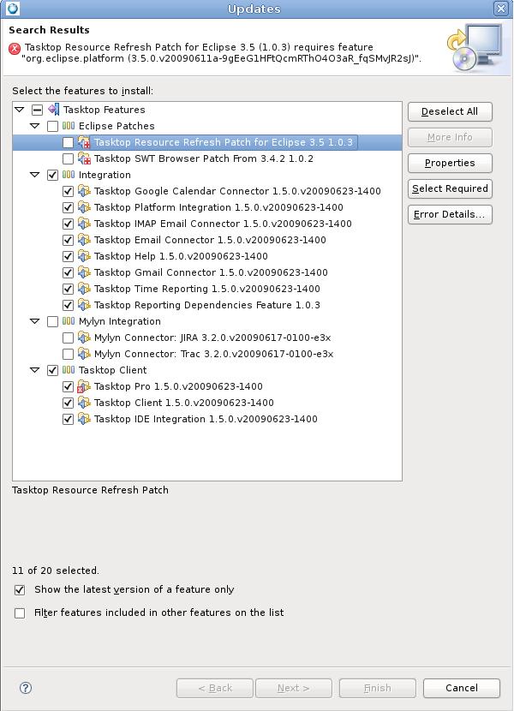Viewport: 514px width, 711px height.
Task: Click the Deselect All button
Action: pos(450,111)
